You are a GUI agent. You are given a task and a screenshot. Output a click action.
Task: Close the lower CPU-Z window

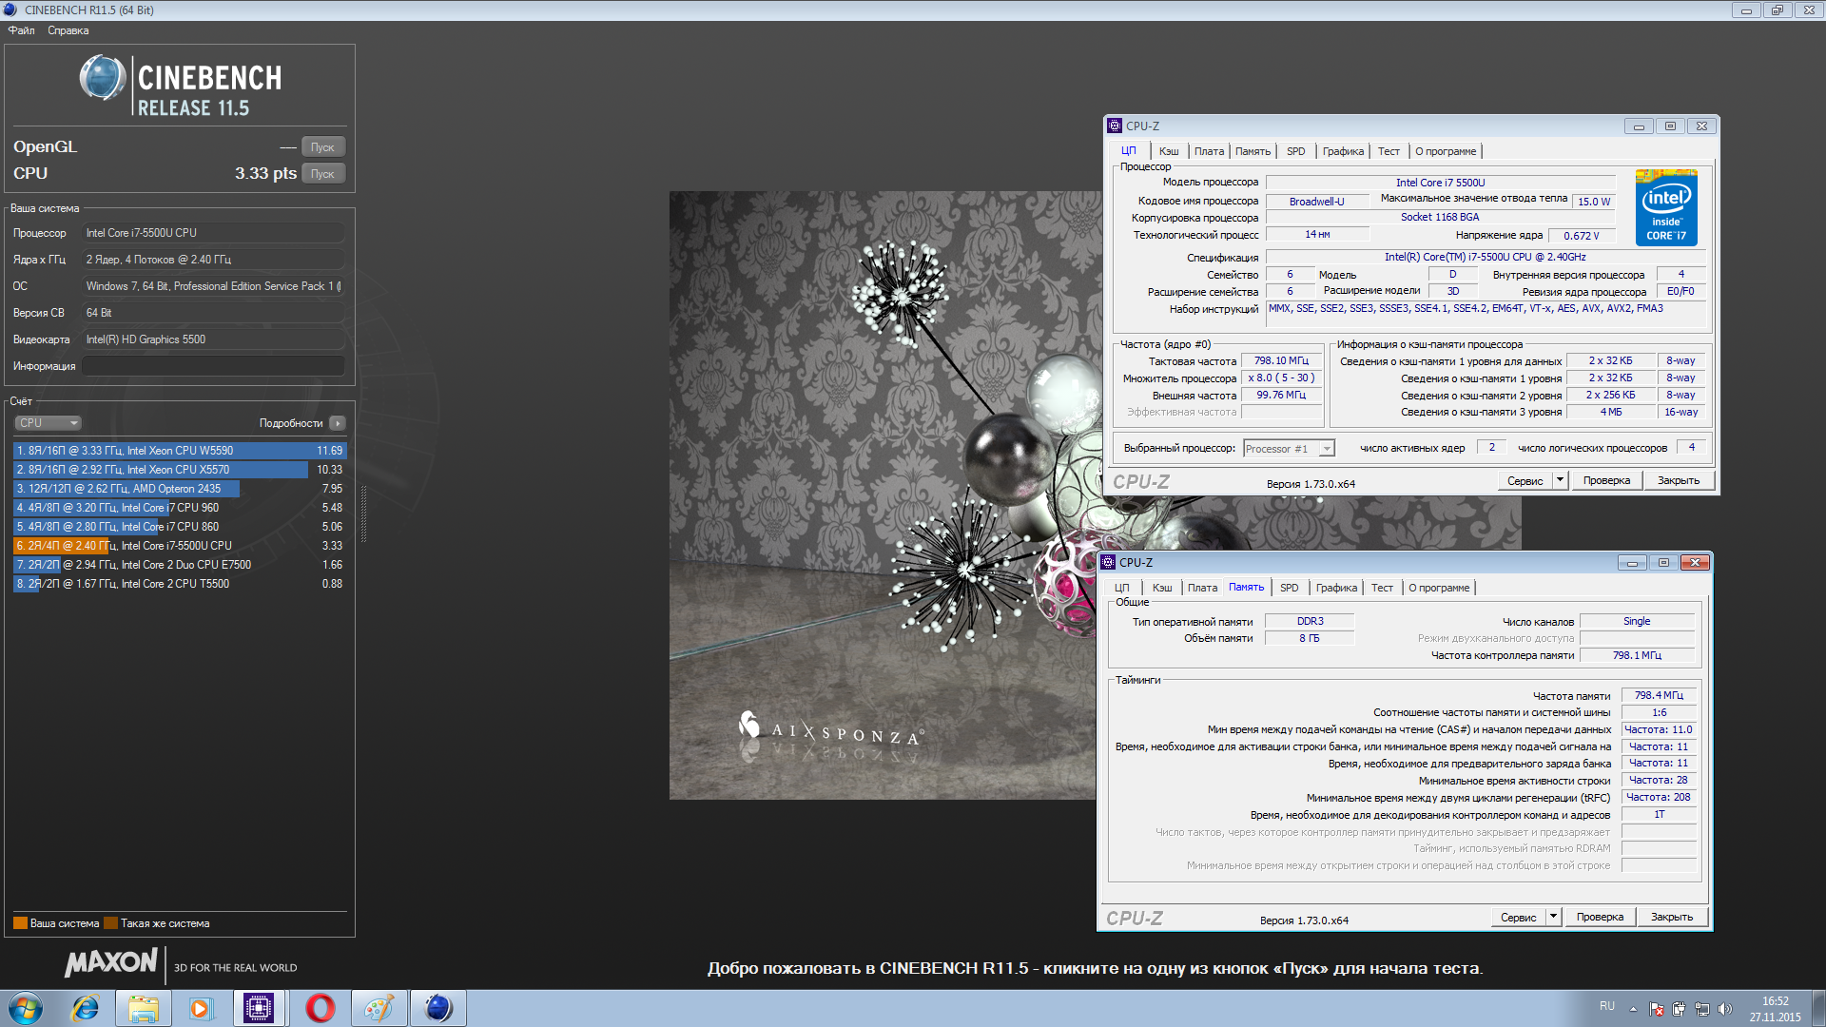click(x=1695, y=563)
